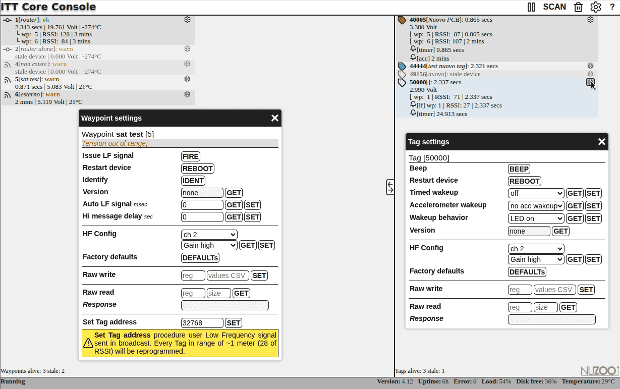Click text 'Tension out of range;'

[x=115, y=143]
